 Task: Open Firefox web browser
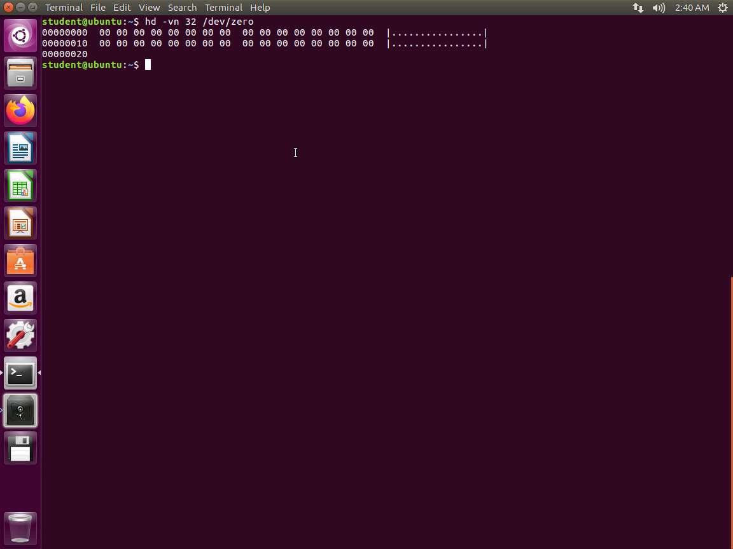click(20, 111)
